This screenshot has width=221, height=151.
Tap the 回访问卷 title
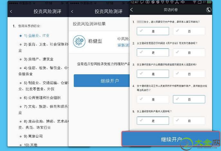[171, 10]
